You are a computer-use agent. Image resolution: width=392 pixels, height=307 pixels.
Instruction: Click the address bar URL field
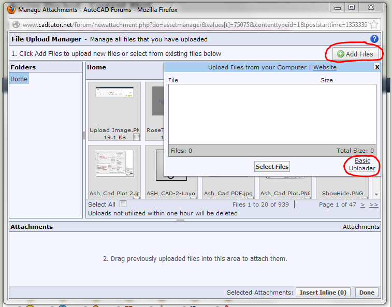point(194,25)
